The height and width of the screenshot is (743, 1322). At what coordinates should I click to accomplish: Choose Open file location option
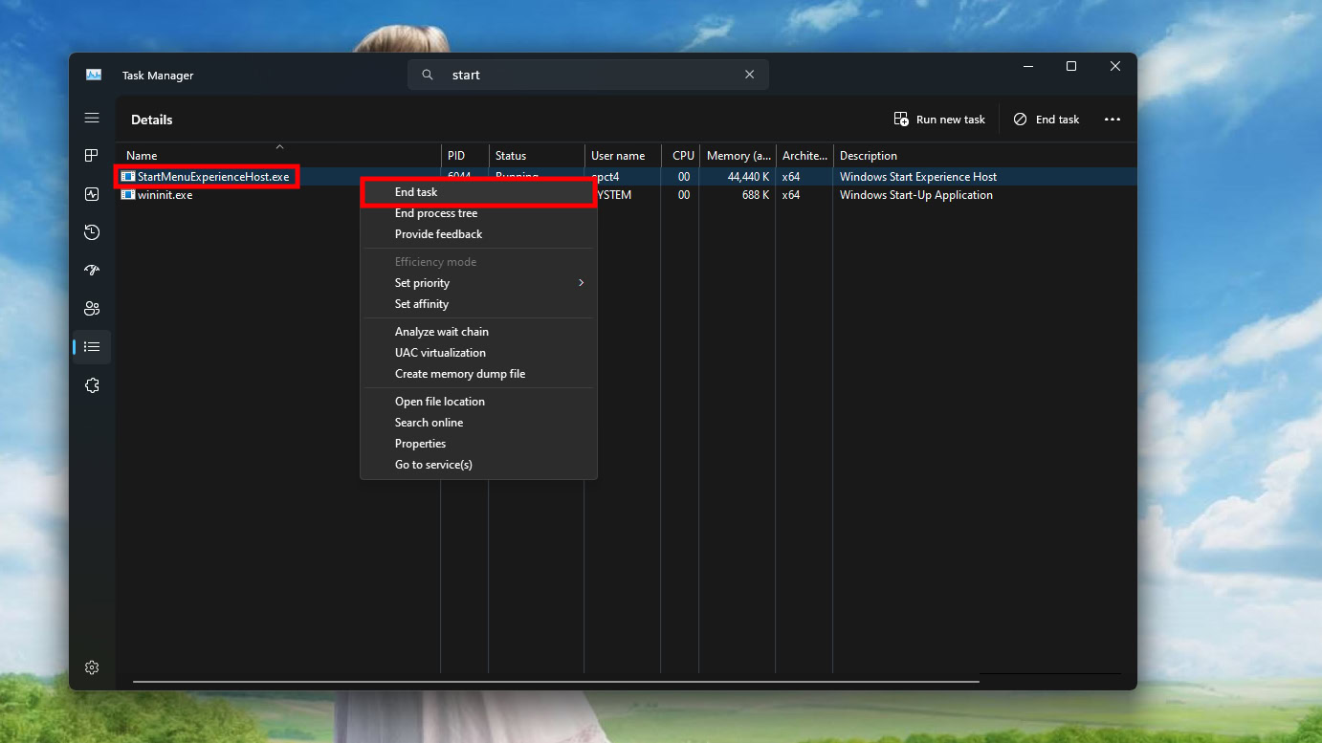(x=440, y=402)
